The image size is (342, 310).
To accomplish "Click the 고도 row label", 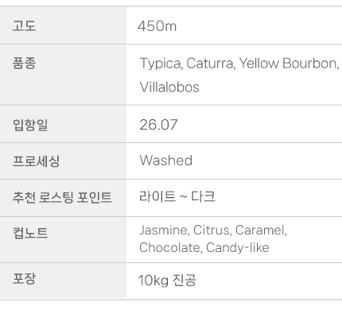I will click(24, 26).
